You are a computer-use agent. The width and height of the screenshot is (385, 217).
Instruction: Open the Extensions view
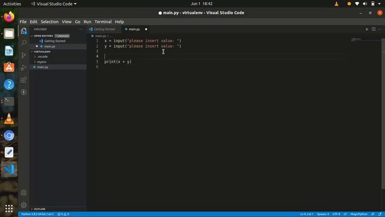(24, 80)
